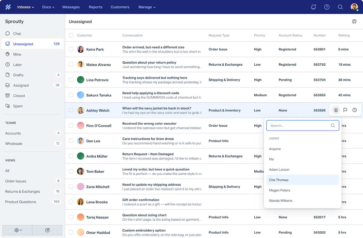Click the assign user icon on Ashley Welch row
Viewport: 363px width, 238px height.
(336, 110)
